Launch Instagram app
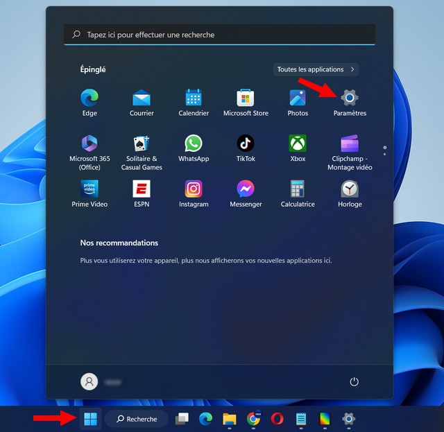This screenshot has width=444, height=432. coord(194,194)
